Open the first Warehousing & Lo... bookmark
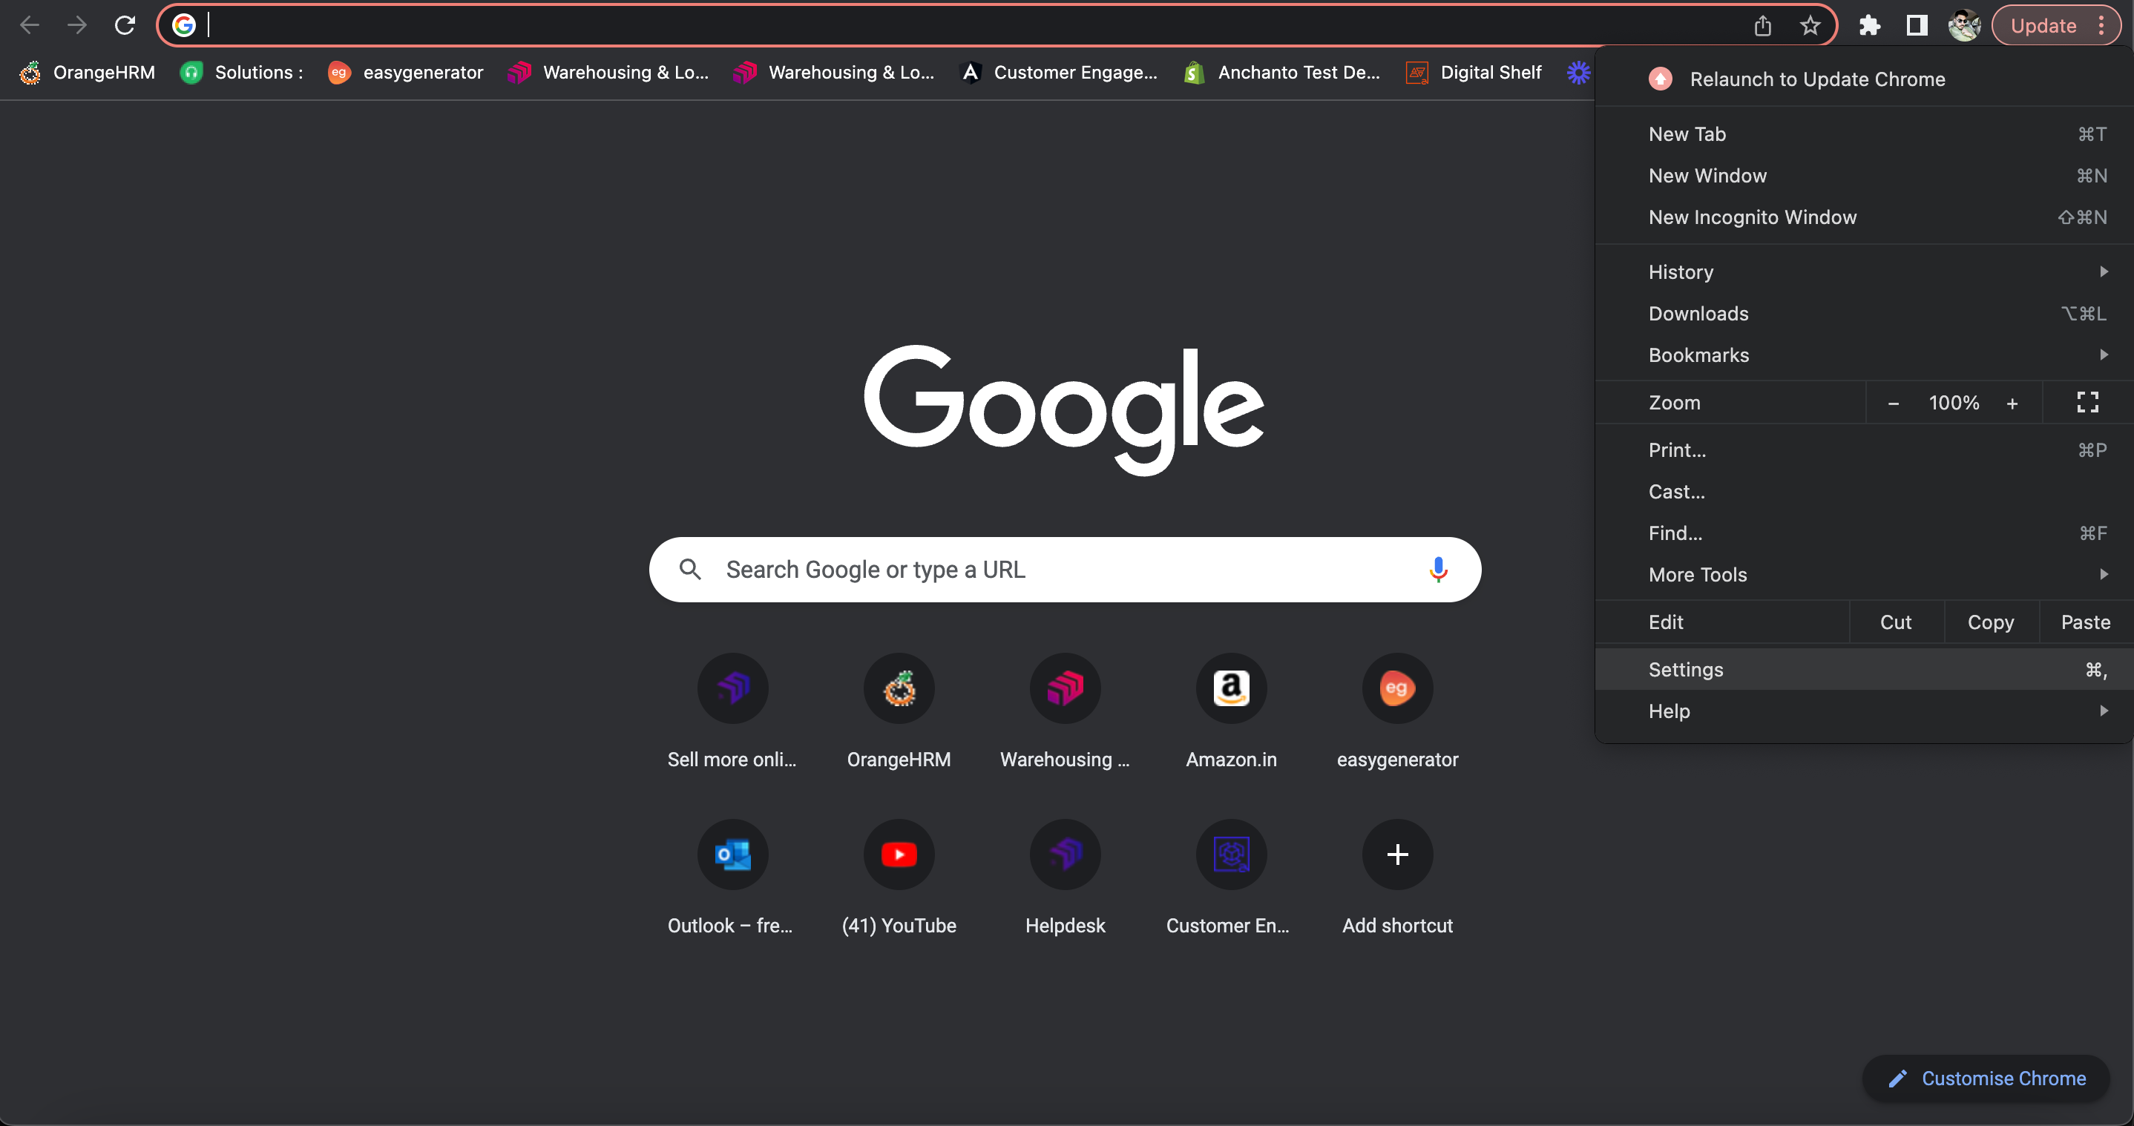 click(x=609, y=73)
